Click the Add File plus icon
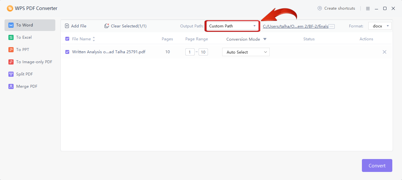 pos(67,26)
